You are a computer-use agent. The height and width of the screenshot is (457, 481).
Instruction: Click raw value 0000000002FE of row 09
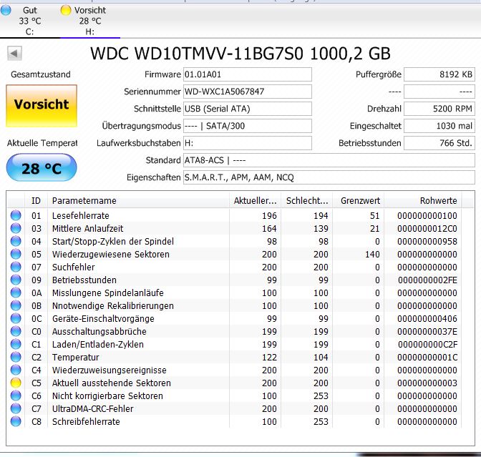pos(427,280)
